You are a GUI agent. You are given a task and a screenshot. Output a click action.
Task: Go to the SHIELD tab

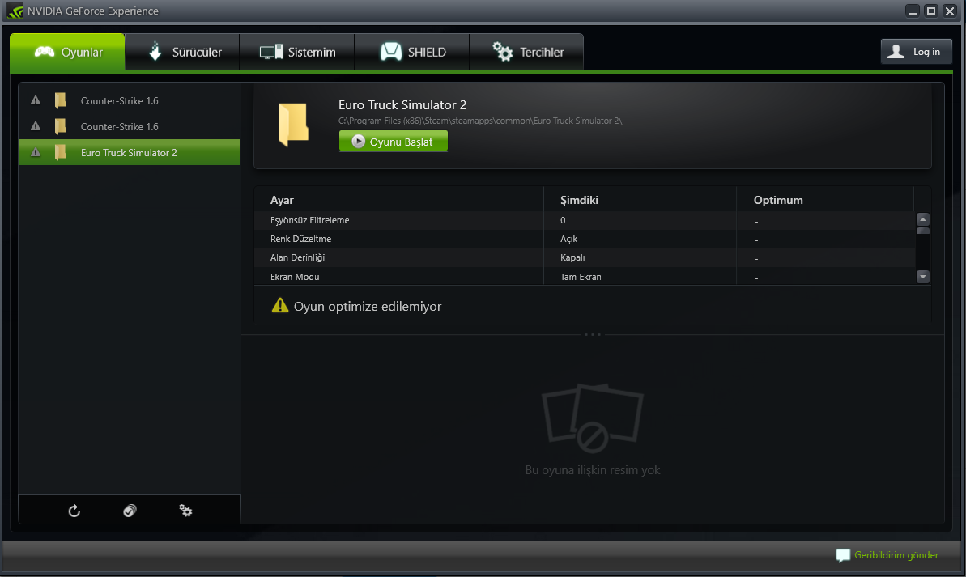(412, 52)
